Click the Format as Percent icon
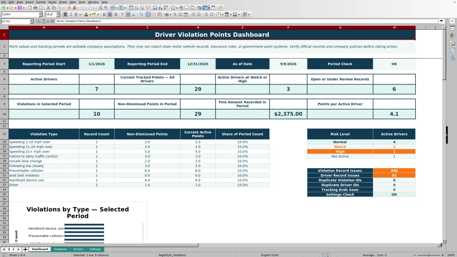 pos(175,14)
